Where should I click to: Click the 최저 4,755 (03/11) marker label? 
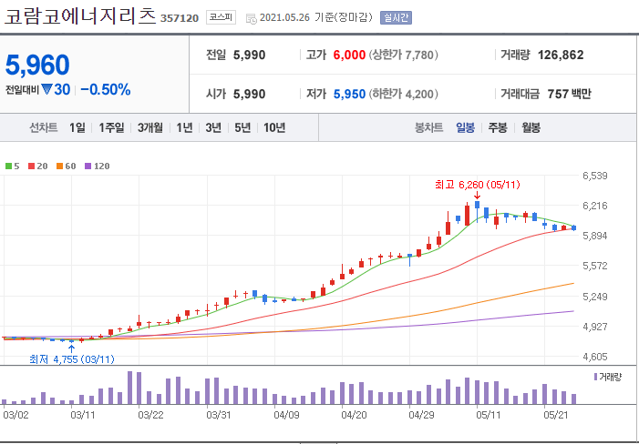coord(72,359)
